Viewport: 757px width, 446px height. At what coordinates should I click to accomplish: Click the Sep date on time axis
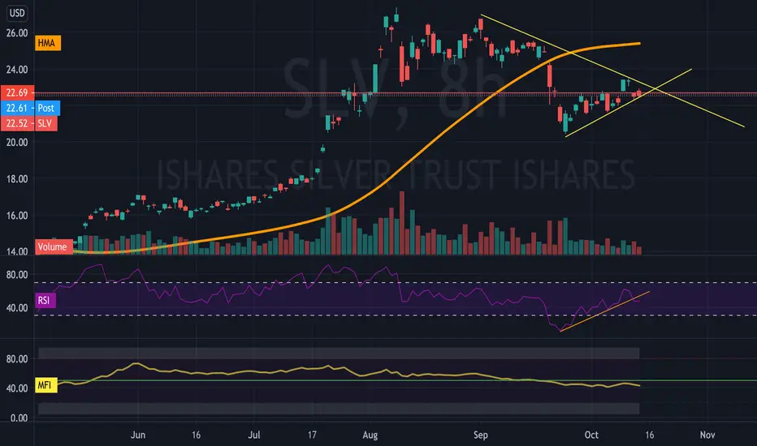tap(480, 435)
